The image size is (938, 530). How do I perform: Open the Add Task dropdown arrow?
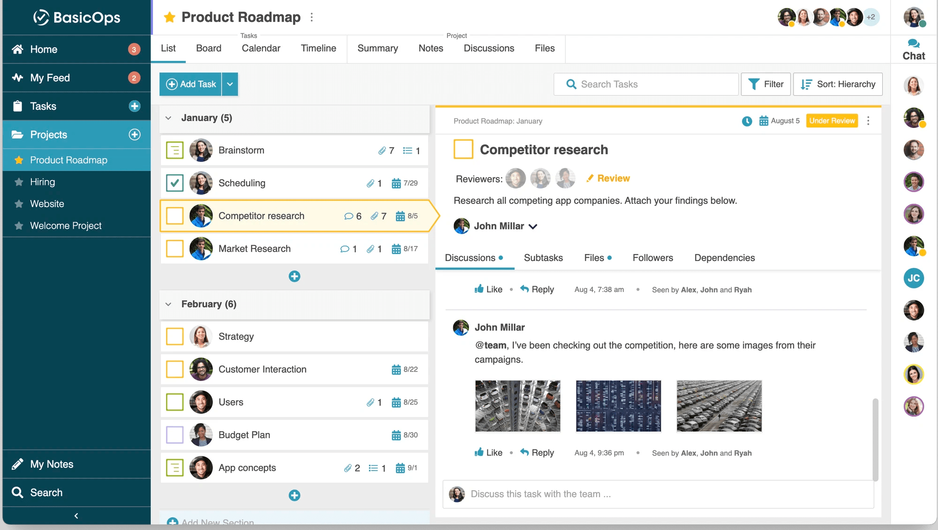[x=230, y=84]
